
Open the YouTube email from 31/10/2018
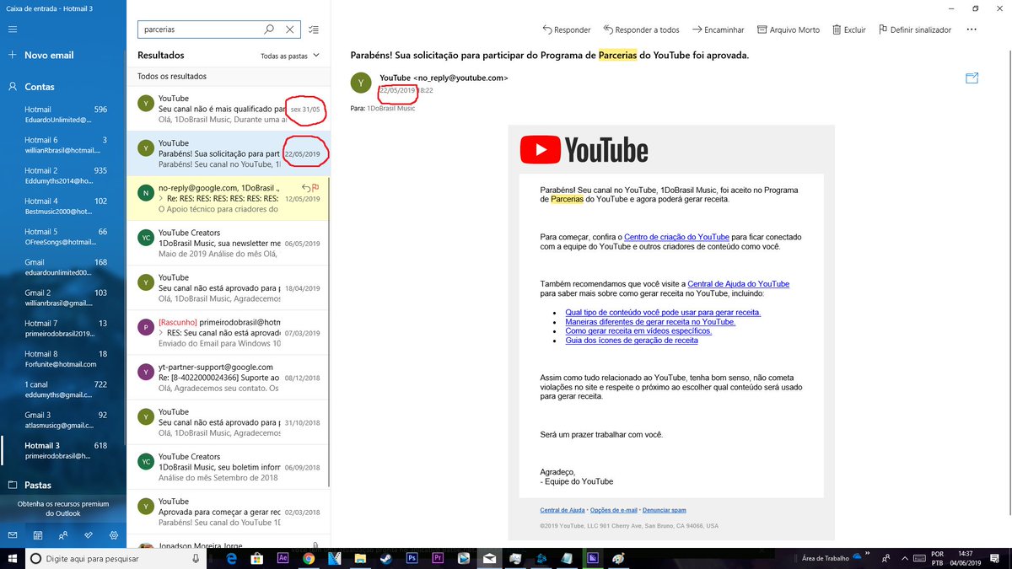(x=228, y=421)
